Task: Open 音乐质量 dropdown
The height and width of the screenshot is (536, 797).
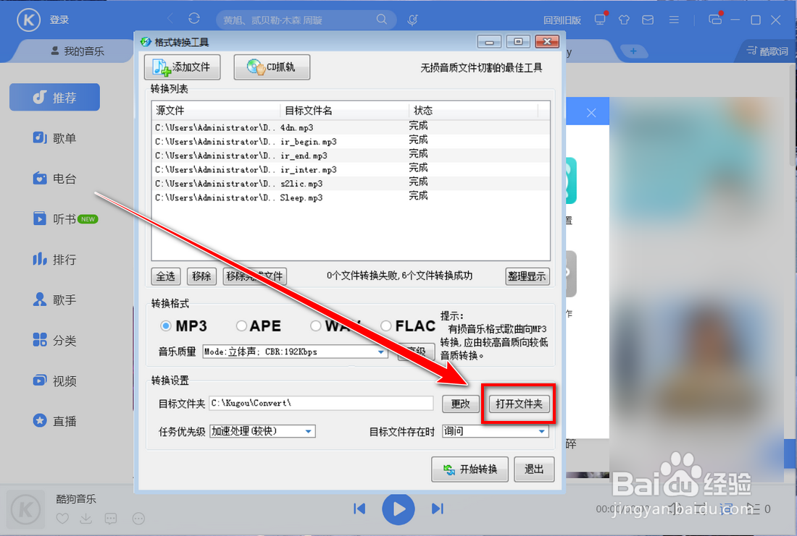Action: click(296, 352)
